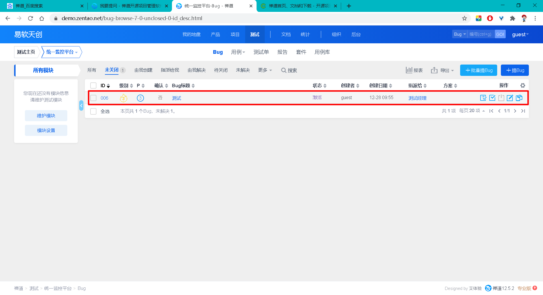
Task: Click the 批量提Bug button
Action: [x=479, y=70]
